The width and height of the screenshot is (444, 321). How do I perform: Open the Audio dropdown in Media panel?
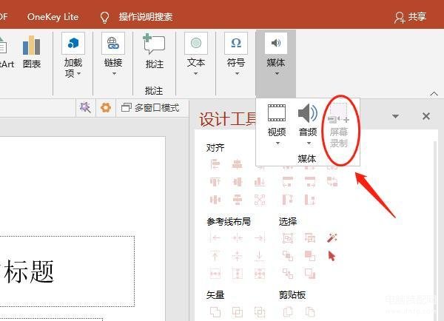point(308,124)
